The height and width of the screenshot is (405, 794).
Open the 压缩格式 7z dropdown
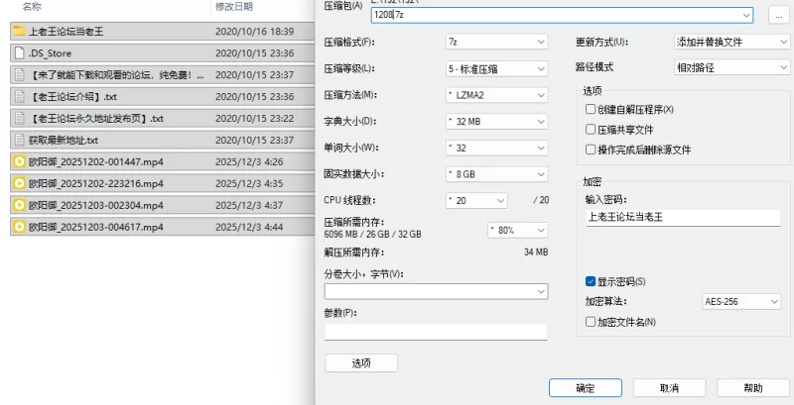point(496,42)
